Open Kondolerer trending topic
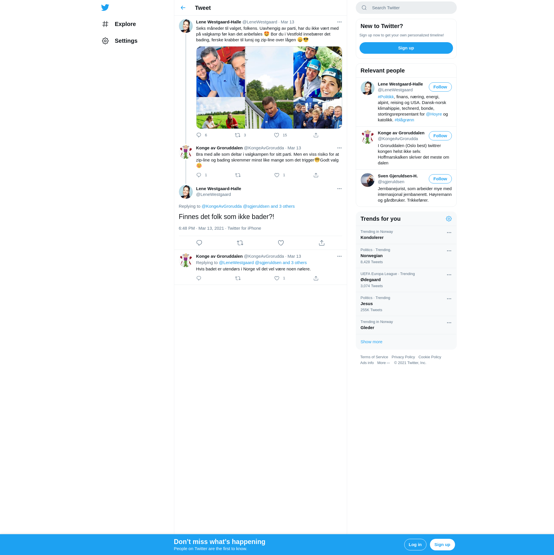Image resolution: width=554 pixels, height=555 pixels. 406,235
